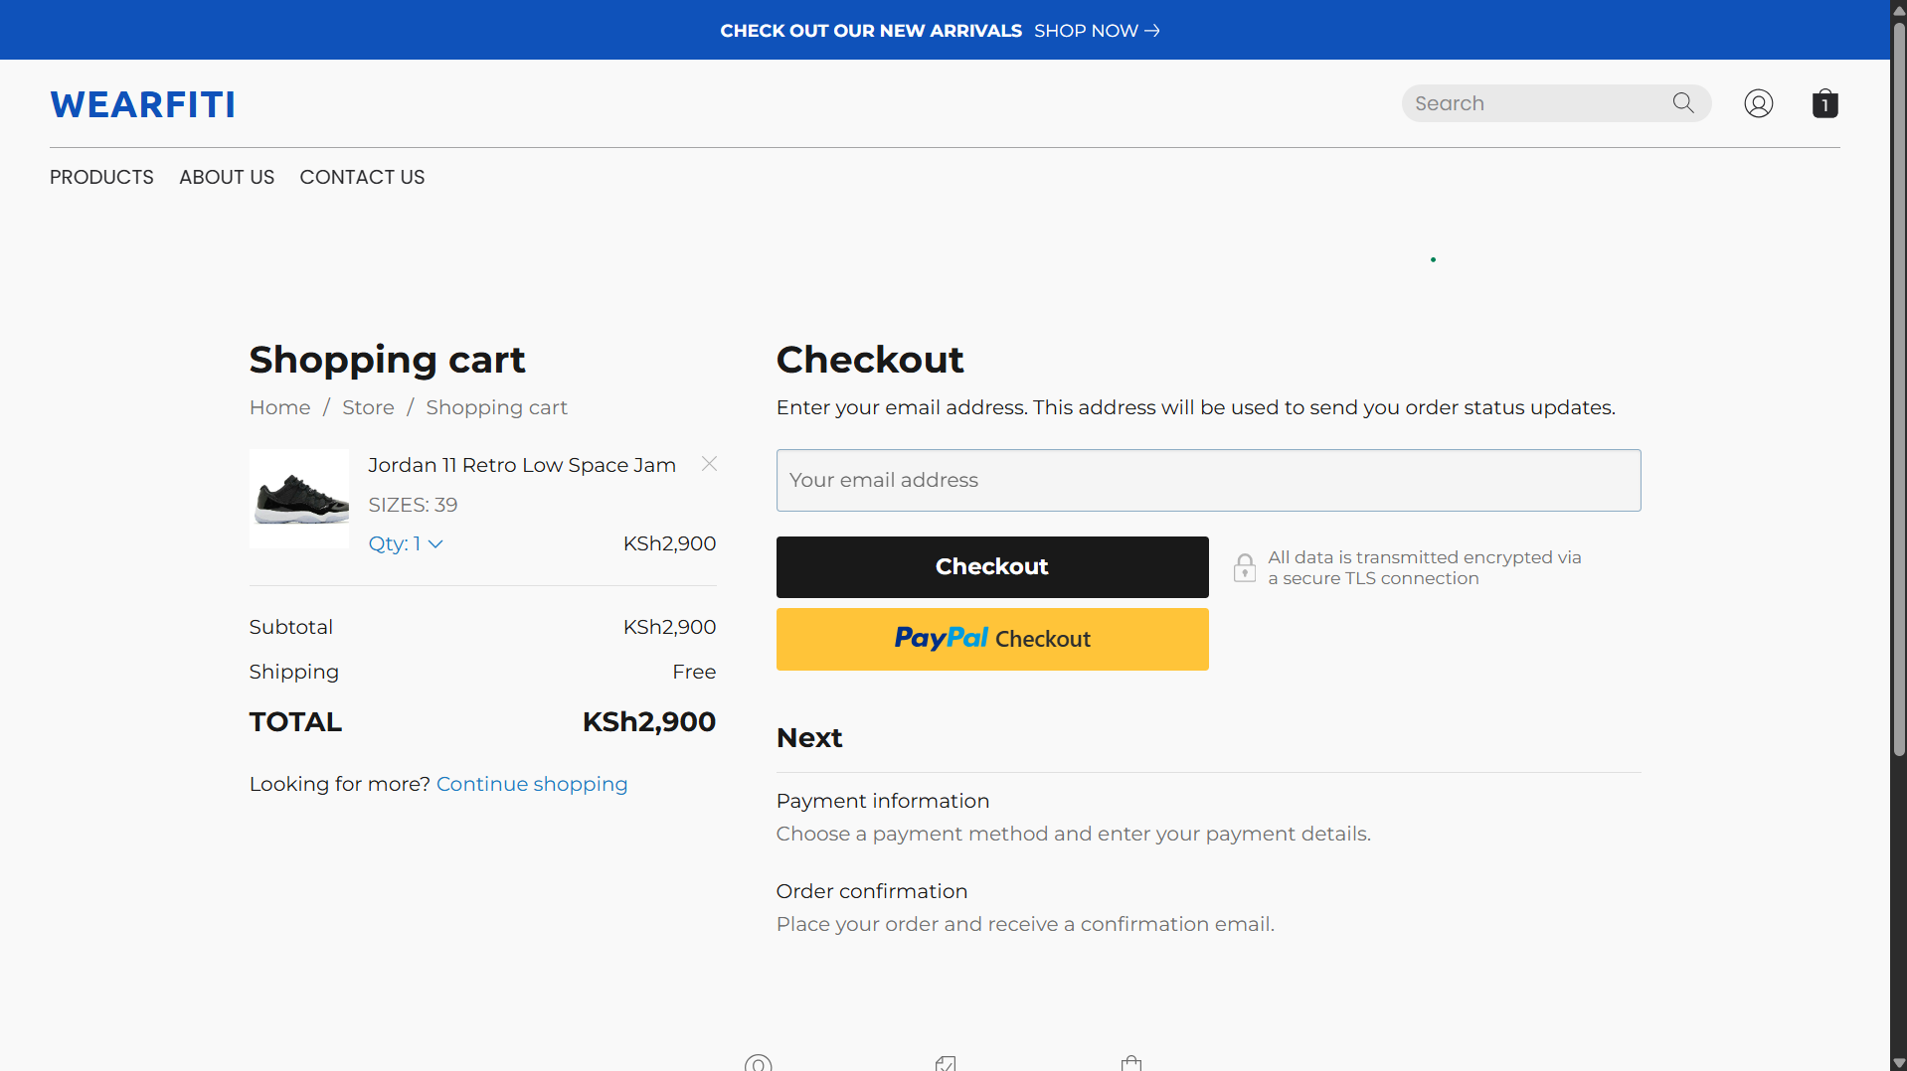Click the Jordan 11 Retro Low Space Jam title
Screen dimensions: 1907x1071
click(x=522, y=465)
